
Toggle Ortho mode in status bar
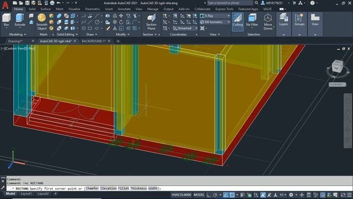(x=208, y=195)
